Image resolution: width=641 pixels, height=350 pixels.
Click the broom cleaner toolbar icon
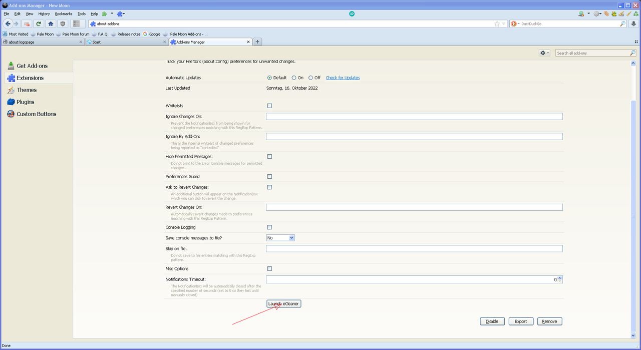pos(628,14)
